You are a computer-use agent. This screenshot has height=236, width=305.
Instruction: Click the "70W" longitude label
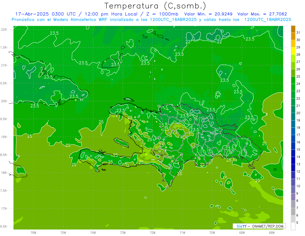(x=212, y=232)
